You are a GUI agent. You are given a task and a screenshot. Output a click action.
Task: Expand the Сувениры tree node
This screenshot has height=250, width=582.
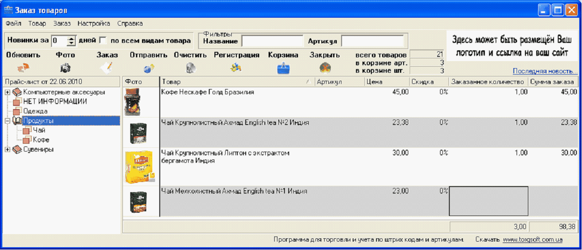pyautogui.click(x=7, y=149)
